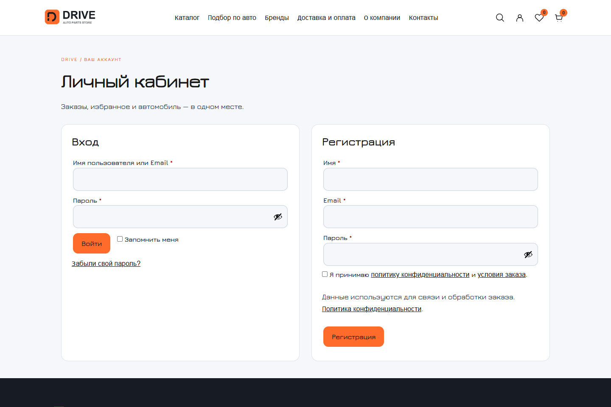Image resolution: width=611 pixels, height=407 pixels.
Task: Click the 'Личный кабинет' heading
Action: click(x=135, y=81)
